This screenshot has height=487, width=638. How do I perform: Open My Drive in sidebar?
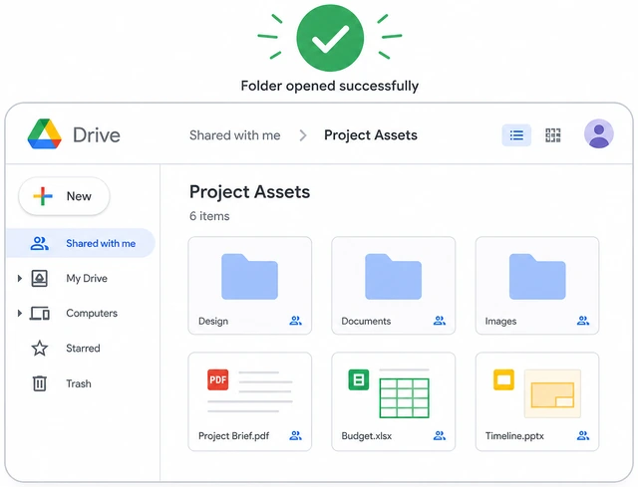click(x=87, y=279)
